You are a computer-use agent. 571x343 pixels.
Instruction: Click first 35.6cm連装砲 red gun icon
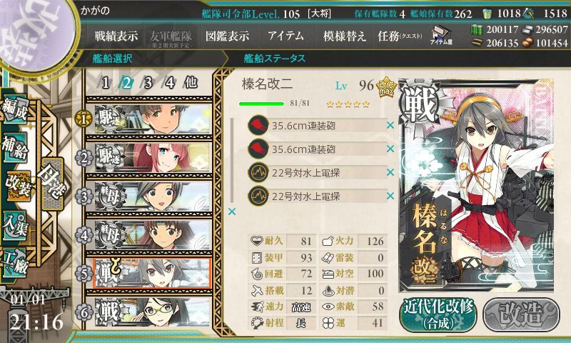point(258,126)
